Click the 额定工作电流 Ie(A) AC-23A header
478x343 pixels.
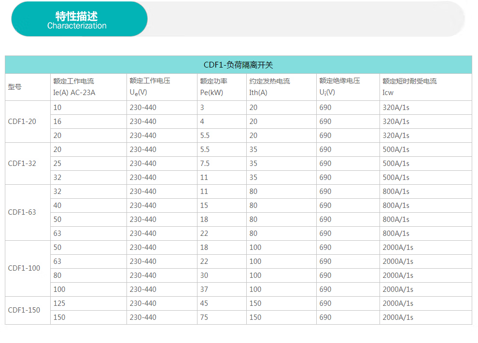pyautogui.click(x=74, y=87)
